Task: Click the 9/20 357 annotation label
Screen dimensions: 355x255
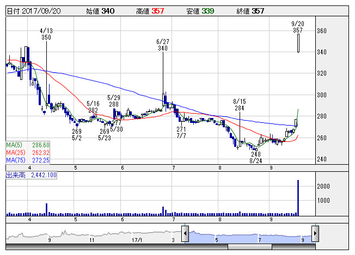Action: (x=298, y=27)
